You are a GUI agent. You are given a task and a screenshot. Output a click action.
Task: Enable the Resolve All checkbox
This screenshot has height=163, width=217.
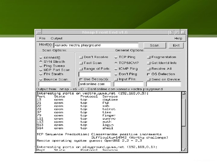(x=149, y=69)
